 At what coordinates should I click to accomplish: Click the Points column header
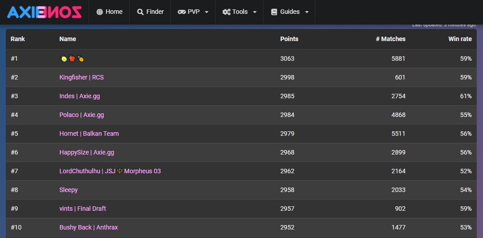pyautogui.click(x=289, y=39)
